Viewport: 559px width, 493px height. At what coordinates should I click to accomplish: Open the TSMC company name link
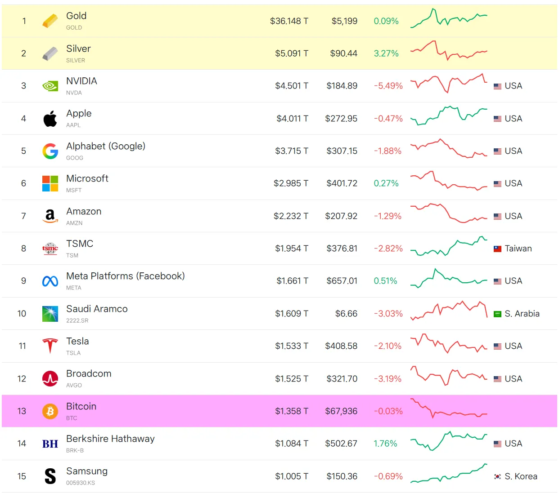coord(80,244)
